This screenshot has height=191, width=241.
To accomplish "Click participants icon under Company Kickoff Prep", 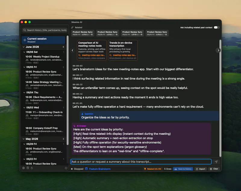I will (27, 131).
